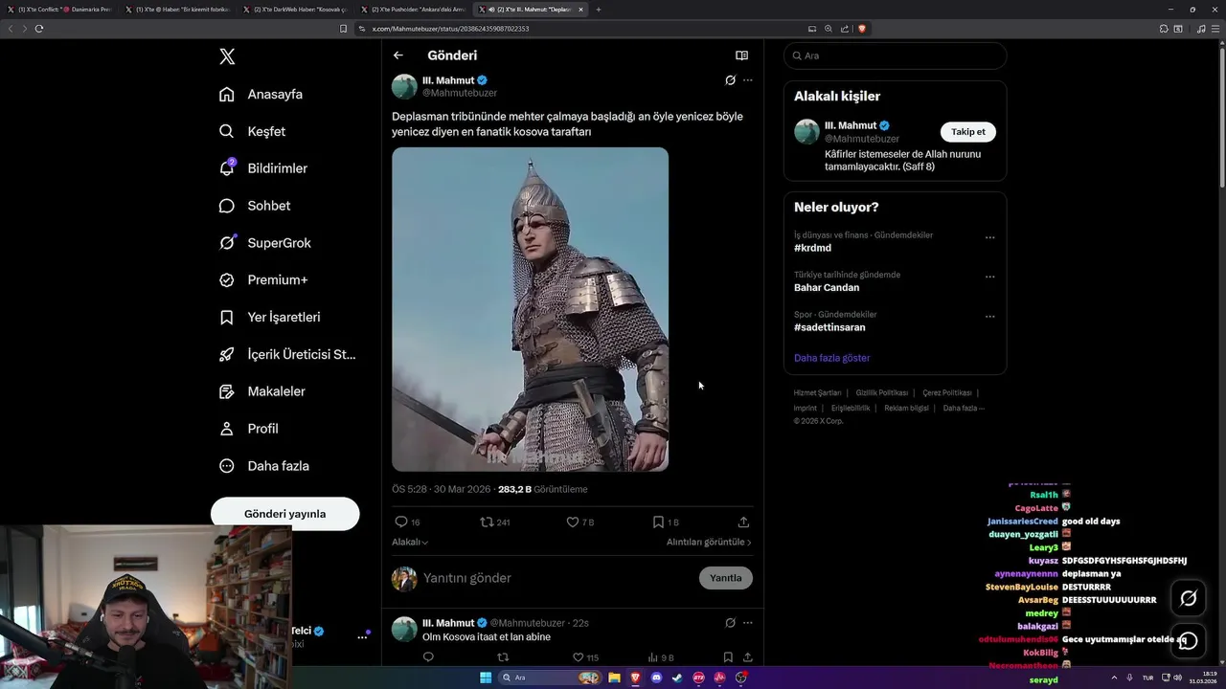This screenshot has height=689, width=1226.
Task: Open III. Mahmut profile avatar on post
Action: point(404,86)
